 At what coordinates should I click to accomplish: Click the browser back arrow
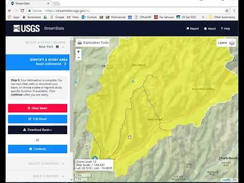10,11
